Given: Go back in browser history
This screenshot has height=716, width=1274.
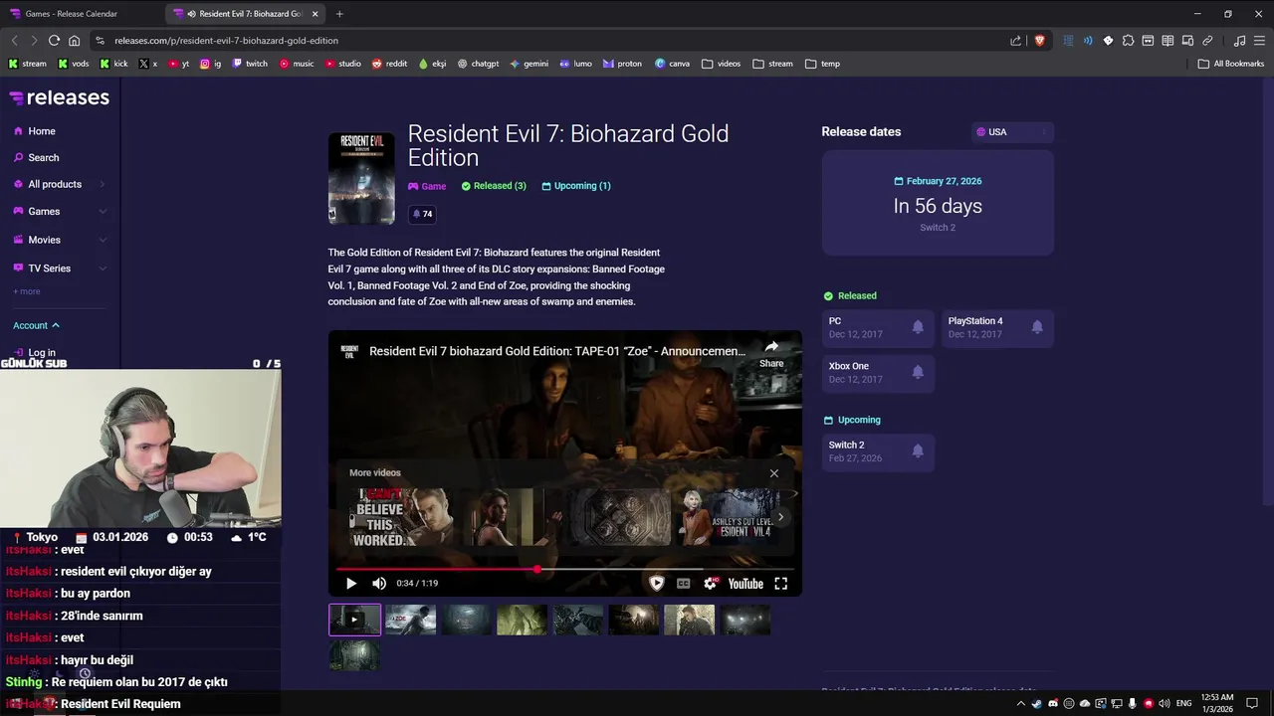Looking at the screenshot, I should [x=14, y=41].
